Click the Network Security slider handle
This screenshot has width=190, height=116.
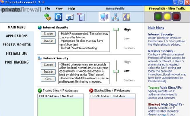tap(116, 71)
